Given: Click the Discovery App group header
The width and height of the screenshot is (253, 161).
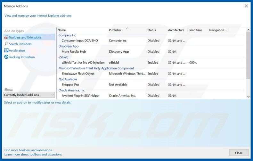Looking at the screenshot, I should tap(69, 46).
